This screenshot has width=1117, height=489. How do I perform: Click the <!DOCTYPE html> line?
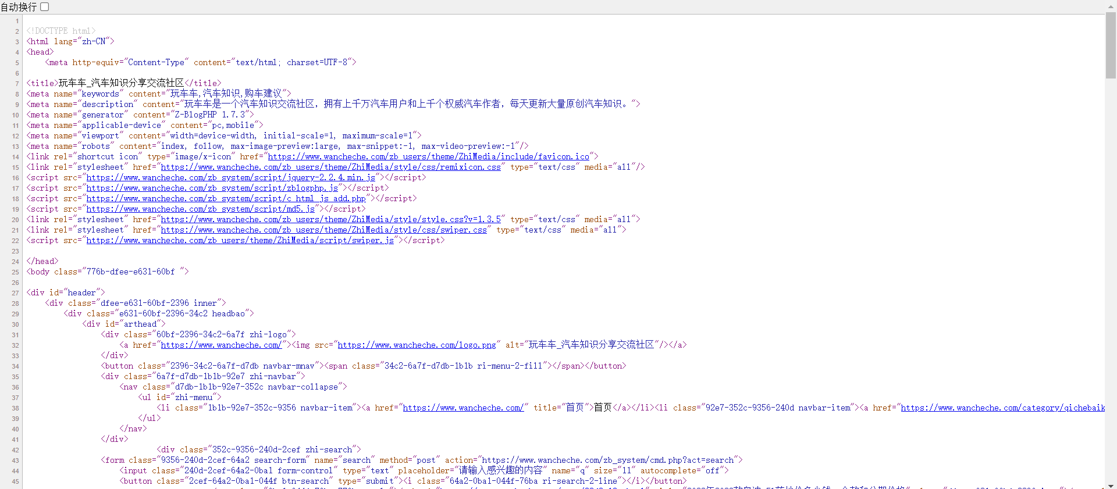tap(61, 31)
